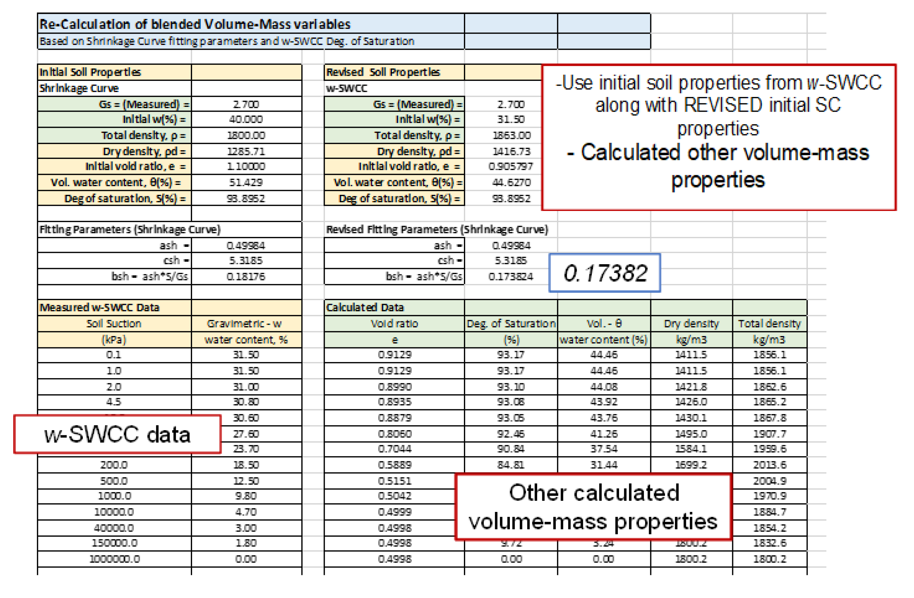Click the Deg. of Saturation column header
The image size is (914, 598).
click(x=511, y=324)
